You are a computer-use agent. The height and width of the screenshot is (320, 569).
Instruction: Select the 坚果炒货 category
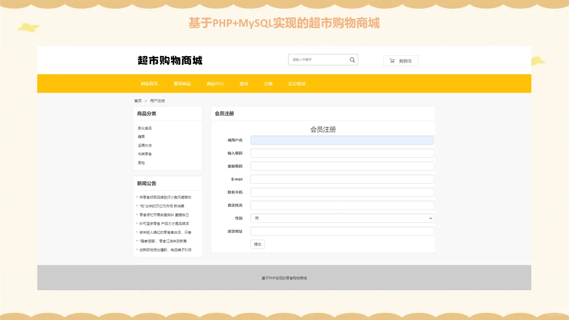click(x=144, y=145)
